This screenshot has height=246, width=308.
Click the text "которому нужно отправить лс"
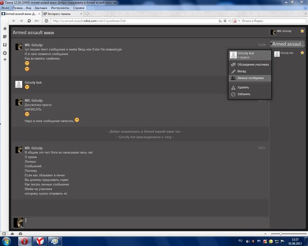[x=46, y=194]
